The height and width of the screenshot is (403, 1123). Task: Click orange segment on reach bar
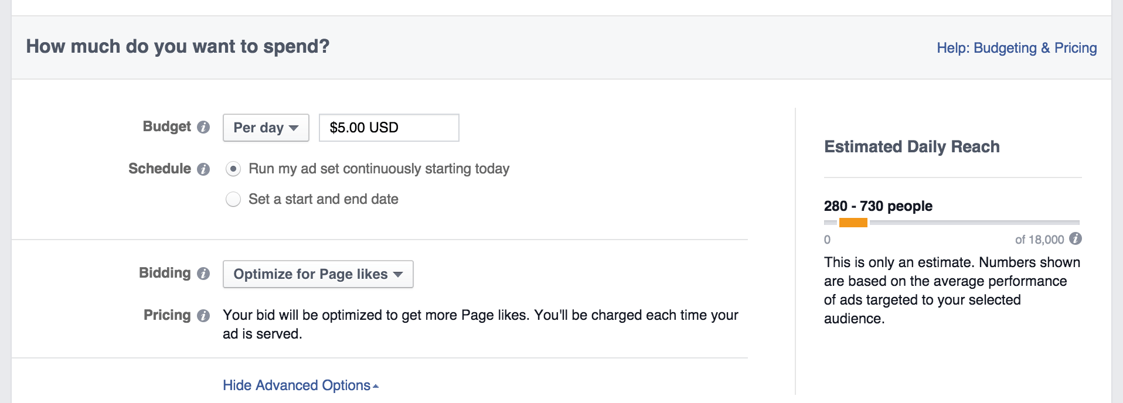[853, 223]
